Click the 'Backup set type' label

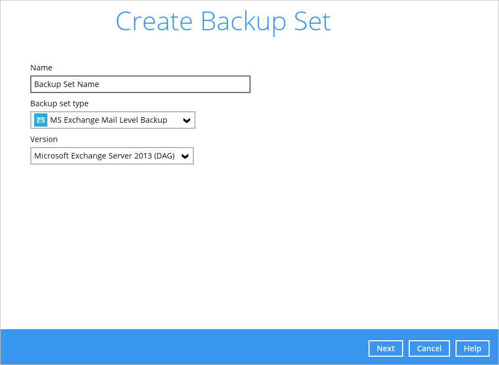59,103
